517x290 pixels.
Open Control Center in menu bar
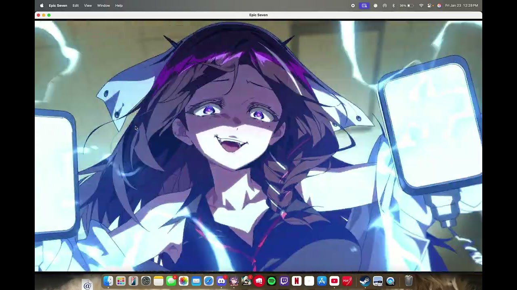430,6
